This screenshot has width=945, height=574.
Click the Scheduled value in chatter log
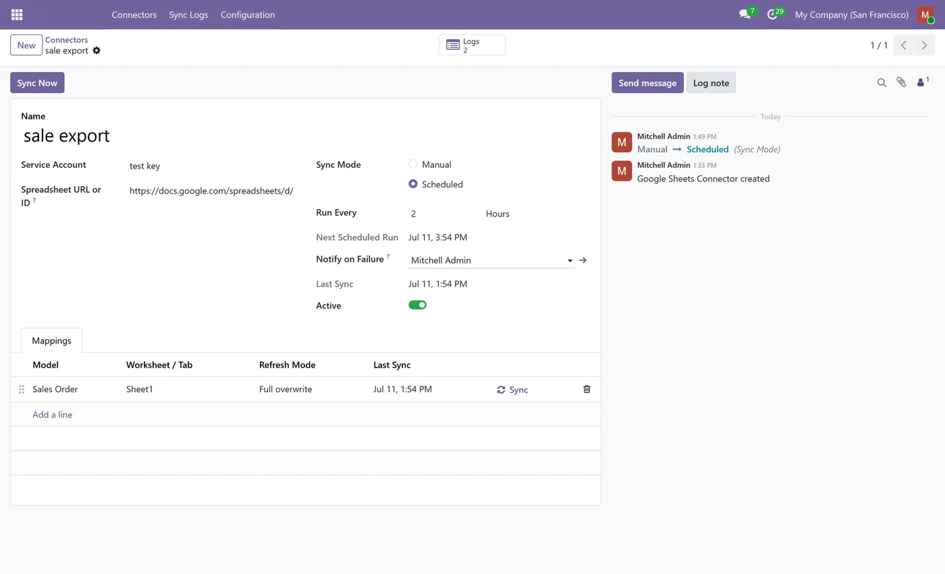click(x=707, y=149)
